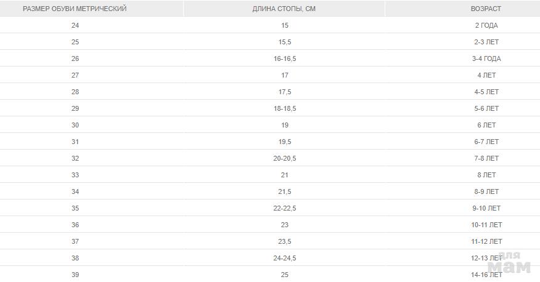Click the "ВОЗРАСТ" column header
Image resolution: width=540 pixels, height=282 pixels.
(486, 9)
